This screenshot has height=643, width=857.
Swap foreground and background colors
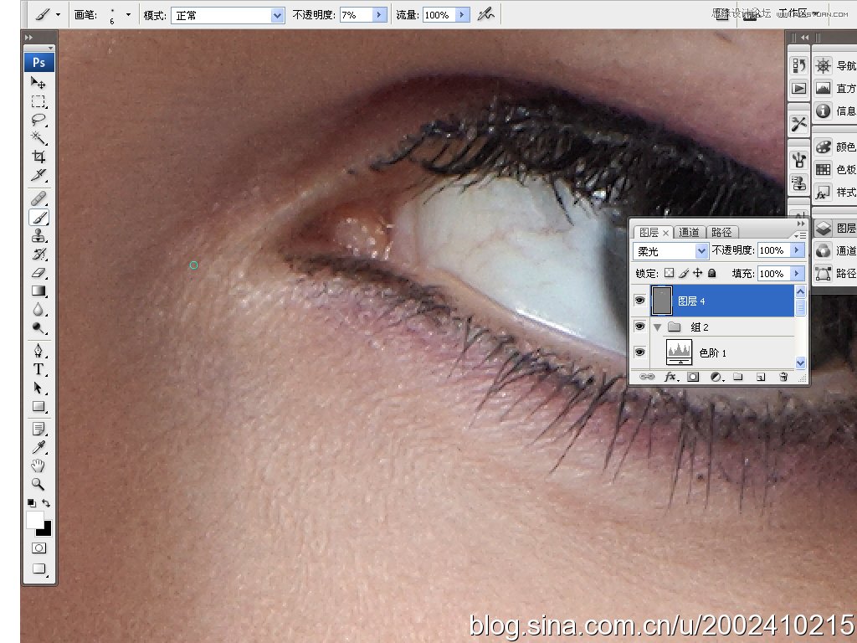coord(47,503)
